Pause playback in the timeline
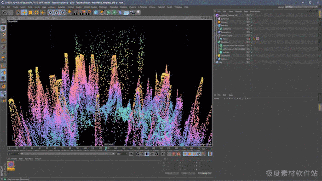Image resolution: width=322 pixels, height=181 pixels. (147, 154)
